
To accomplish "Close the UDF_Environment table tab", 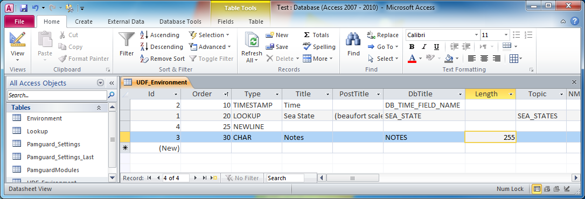I will click(574, 82).
